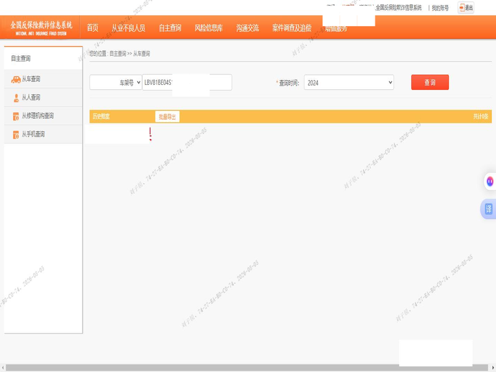Screen dimensions: 496x372
Task: Click the breadcrumb 自主查询 >> 从车查询
Action: (x=130, y=54)
